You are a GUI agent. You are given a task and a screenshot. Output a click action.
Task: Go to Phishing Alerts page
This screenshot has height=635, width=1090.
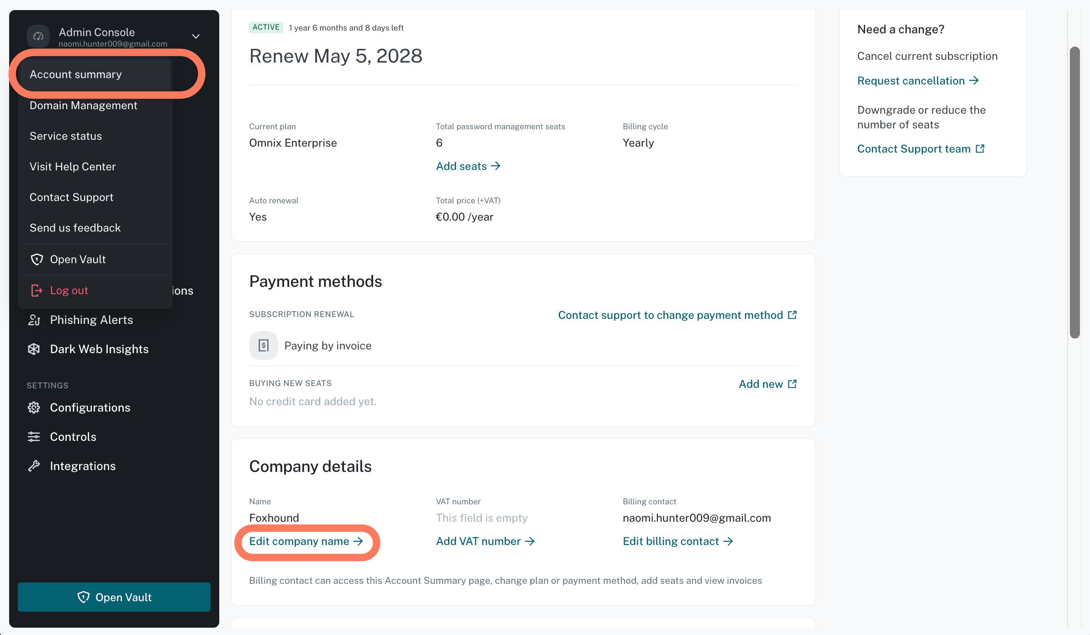click(91, 320)
